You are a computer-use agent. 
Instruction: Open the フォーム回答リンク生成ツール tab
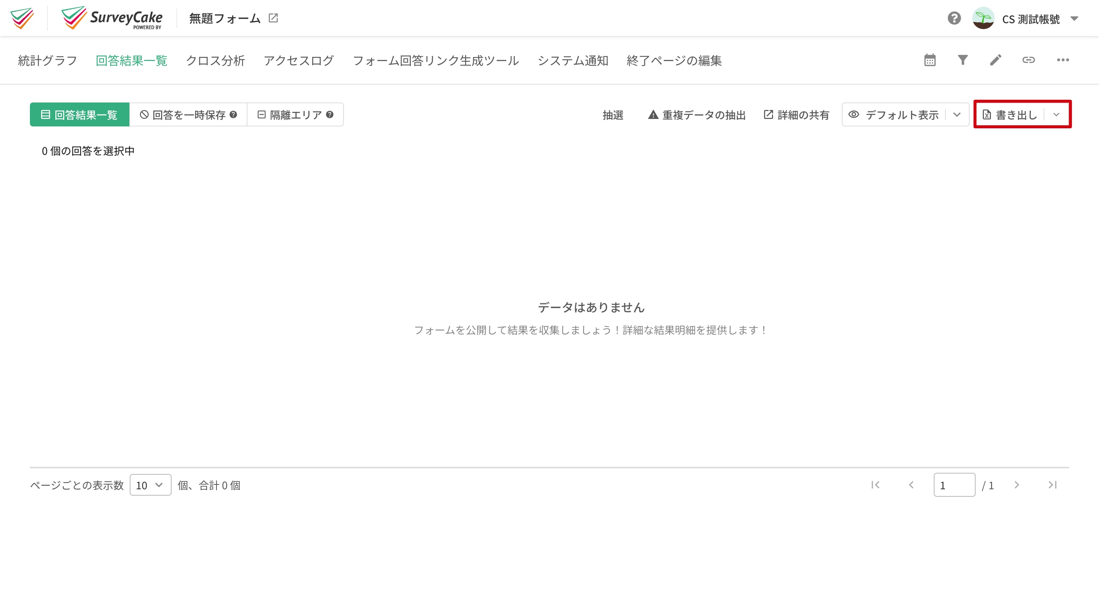click(x=435, y=61)
